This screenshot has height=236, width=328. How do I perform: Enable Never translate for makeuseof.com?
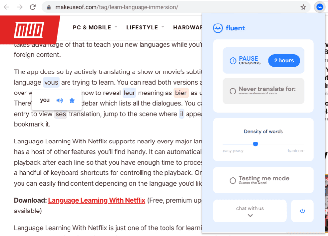(233, 91)
